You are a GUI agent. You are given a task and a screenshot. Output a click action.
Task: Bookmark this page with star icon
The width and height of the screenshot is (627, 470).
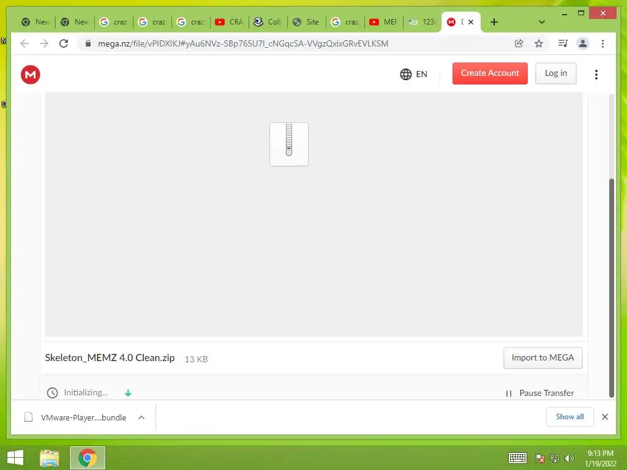click(x=539, y=43)
